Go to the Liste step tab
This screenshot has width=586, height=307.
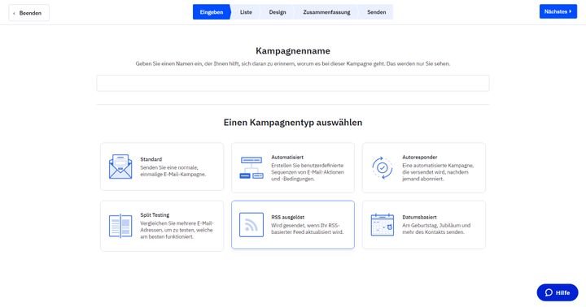tap(246, 12)
